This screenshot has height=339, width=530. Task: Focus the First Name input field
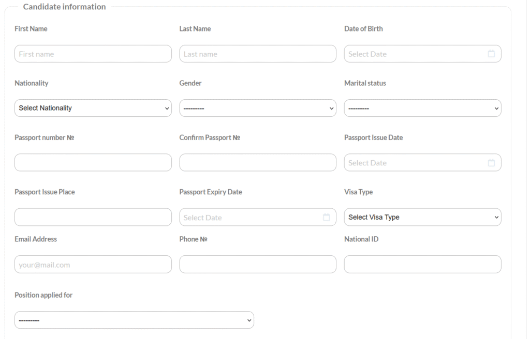click(x=93, y=54)
